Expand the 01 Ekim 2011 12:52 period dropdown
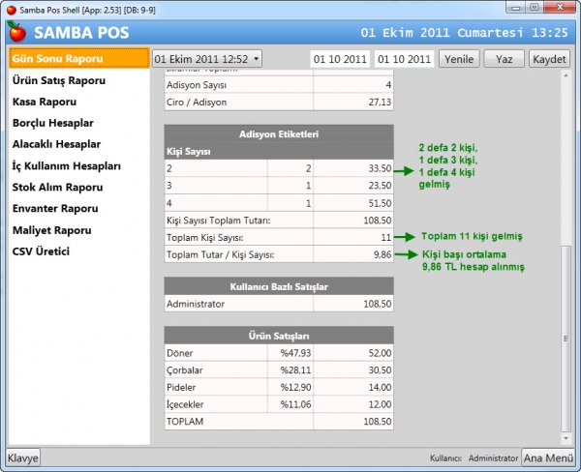The height and width of the screenshot is (472, 581). pyautogui.click(x=207, y=59)
